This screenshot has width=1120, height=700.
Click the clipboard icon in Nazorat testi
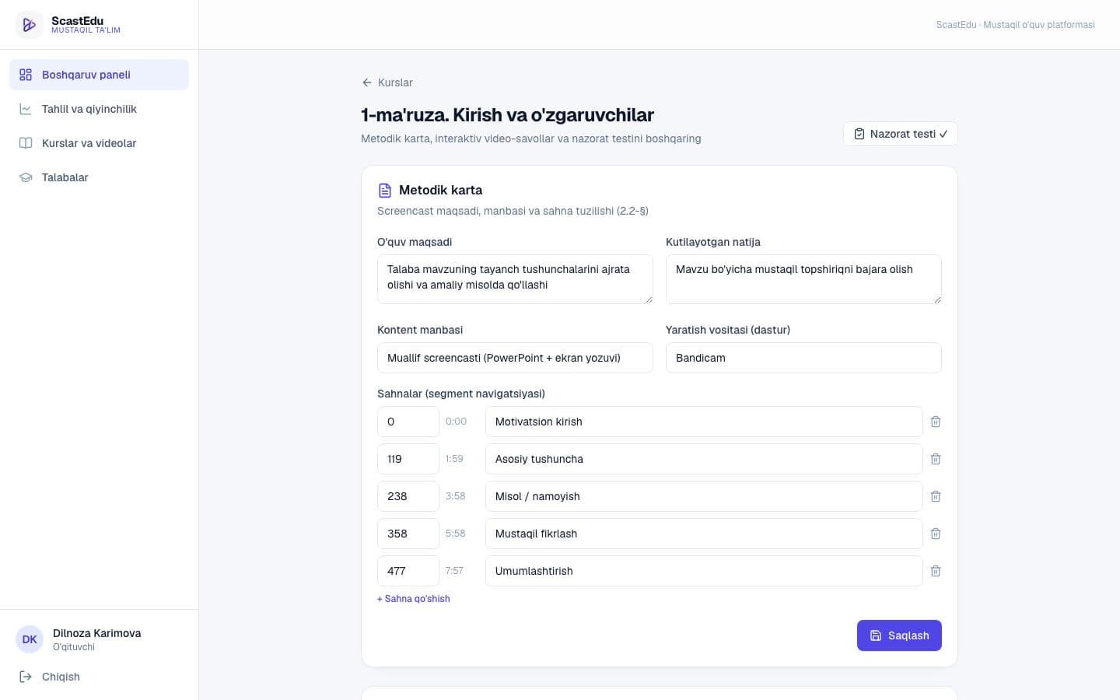coord(859,134)
